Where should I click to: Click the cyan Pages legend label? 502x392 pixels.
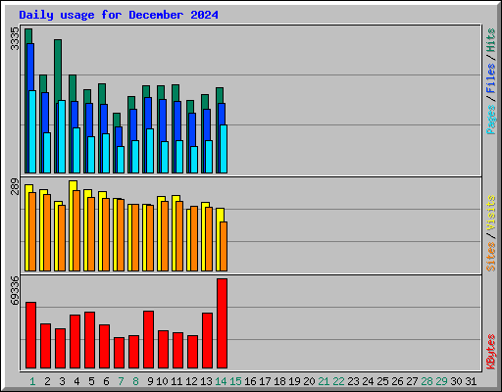491,120
